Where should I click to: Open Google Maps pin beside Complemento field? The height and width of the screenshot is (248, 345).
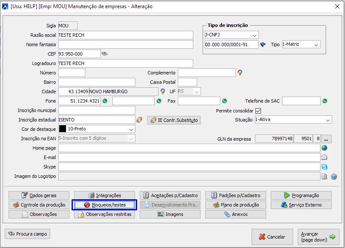coord(240,73)
